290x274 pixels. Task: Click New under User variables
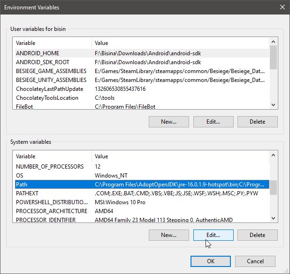click(x=168, y=122)
